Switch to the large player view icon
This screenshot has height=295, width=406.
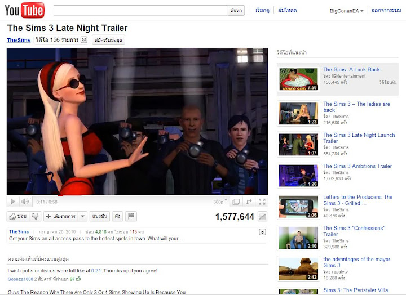click(236, 202)
